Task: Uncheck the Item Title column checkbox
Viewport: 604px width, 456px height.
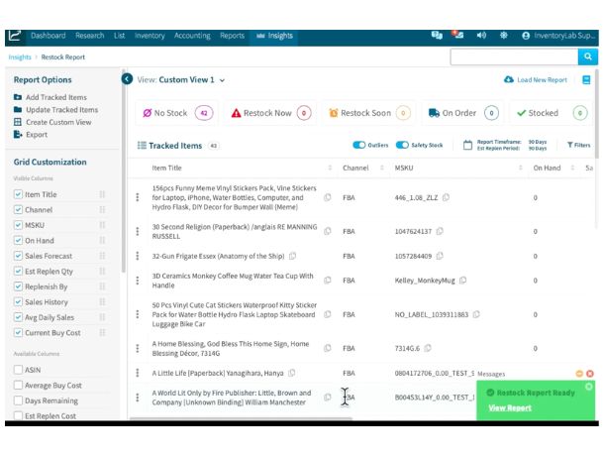Action: pos(18,194)
